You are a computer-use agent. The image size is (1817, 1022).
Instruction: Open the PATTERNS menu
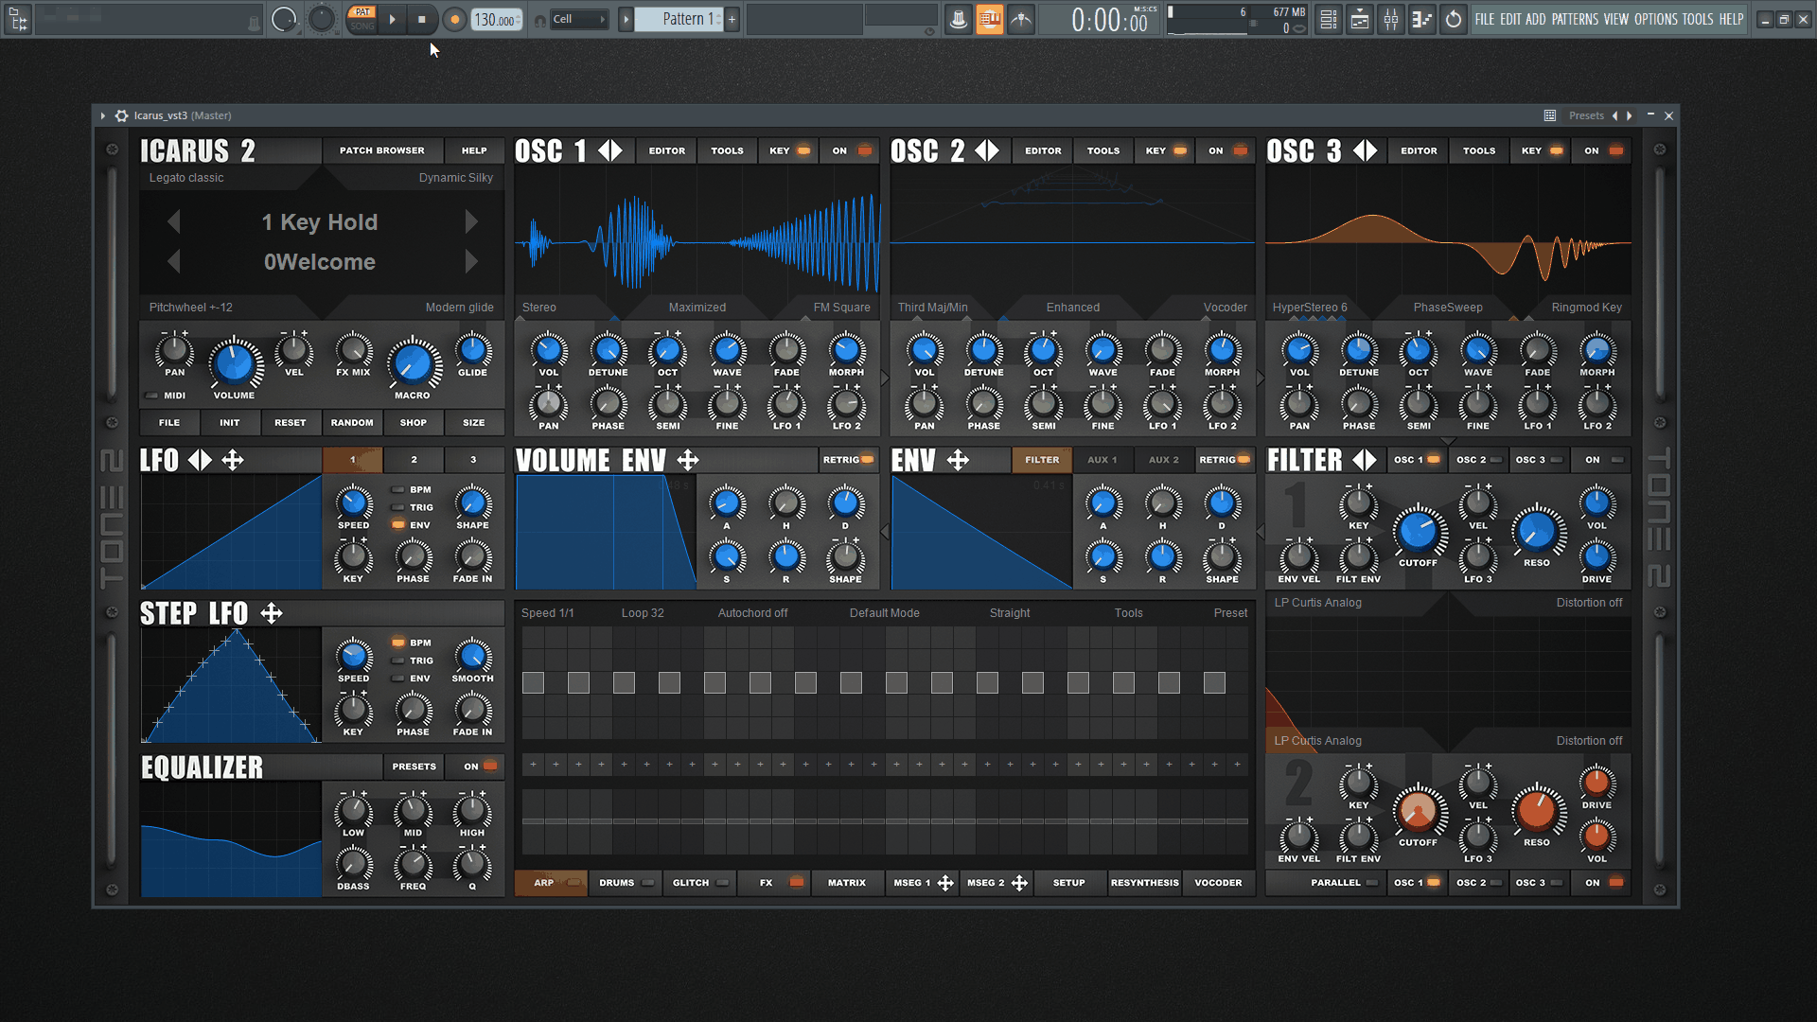[x=1575, y=19]
